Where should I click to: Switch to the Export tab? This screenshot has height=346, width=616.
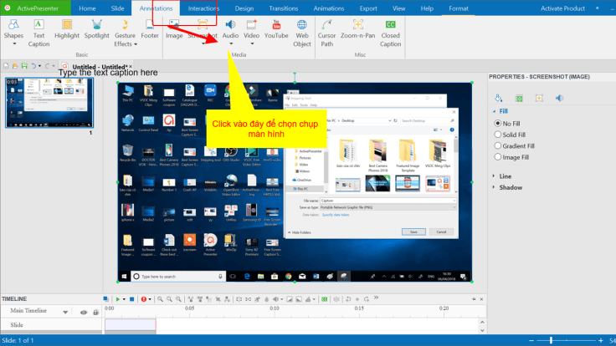tap(368, 8)
